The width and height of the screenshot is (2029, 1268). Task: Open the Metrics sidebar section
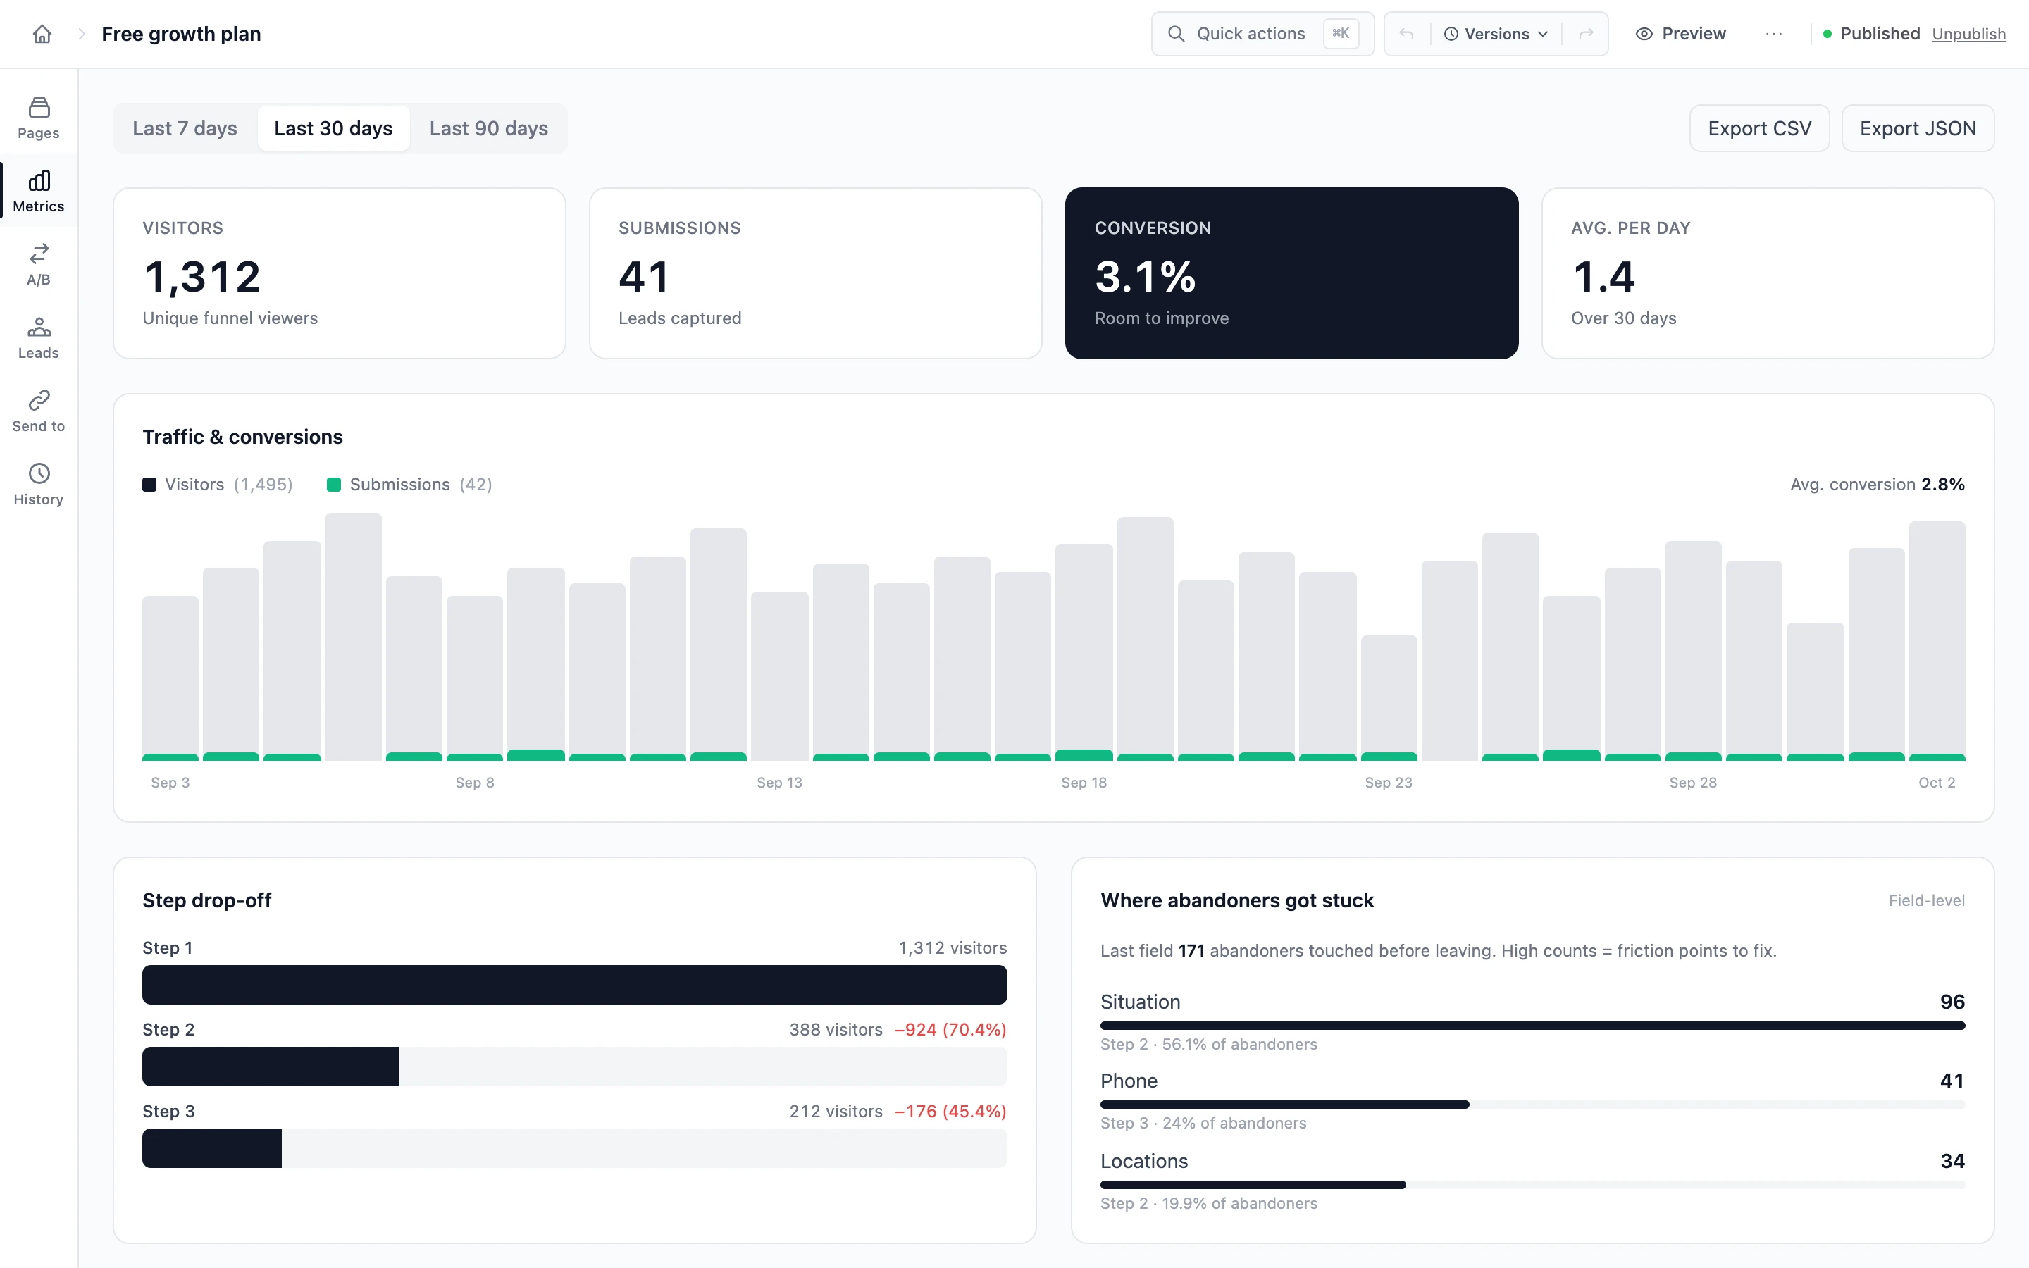pos(39,190)
